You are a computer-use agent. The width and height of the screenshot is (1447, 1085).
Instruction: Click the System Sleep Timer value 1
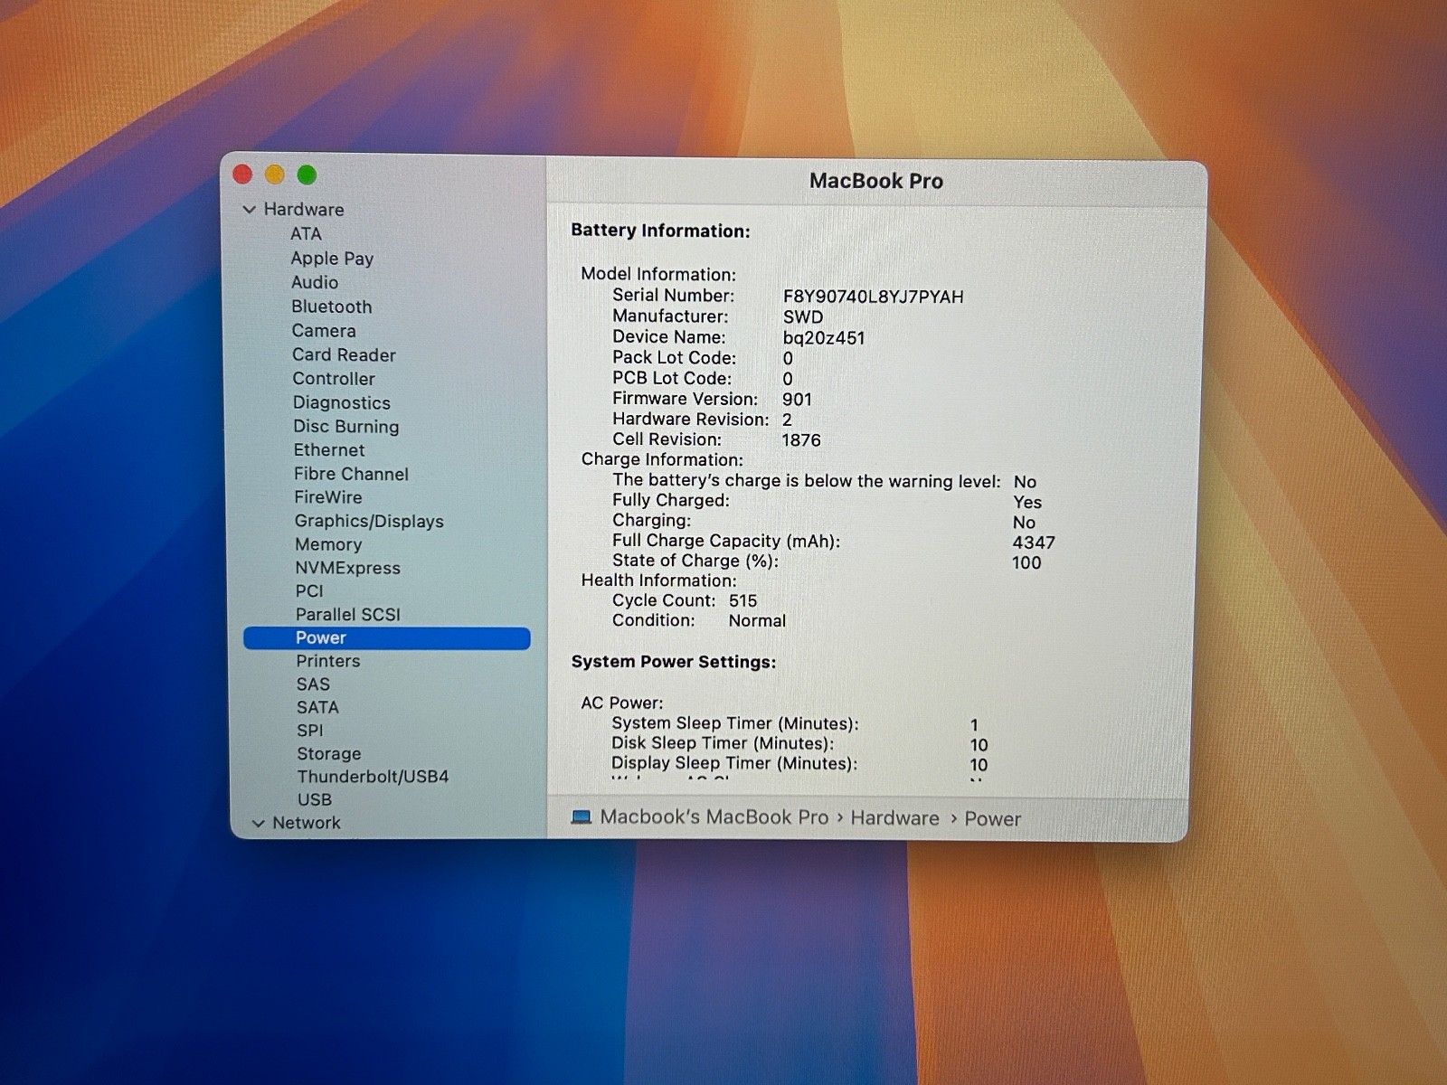point(974,725)
